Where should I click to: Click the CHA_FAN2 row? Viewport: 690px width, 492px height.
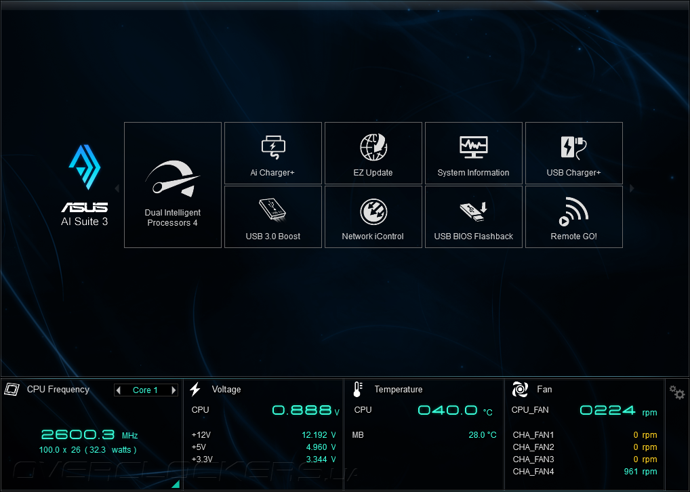(x=585, y=447)
